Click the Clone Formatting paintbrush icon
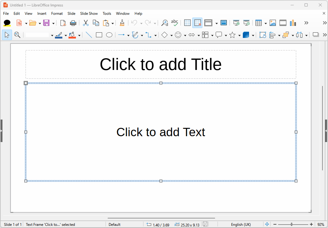The image size is (328, 228). tap(122, 23)
